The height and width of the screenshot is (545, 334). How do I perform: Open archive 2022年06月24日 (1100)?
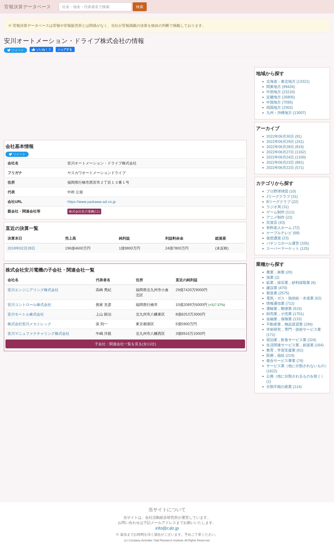(x=286, y=157)
